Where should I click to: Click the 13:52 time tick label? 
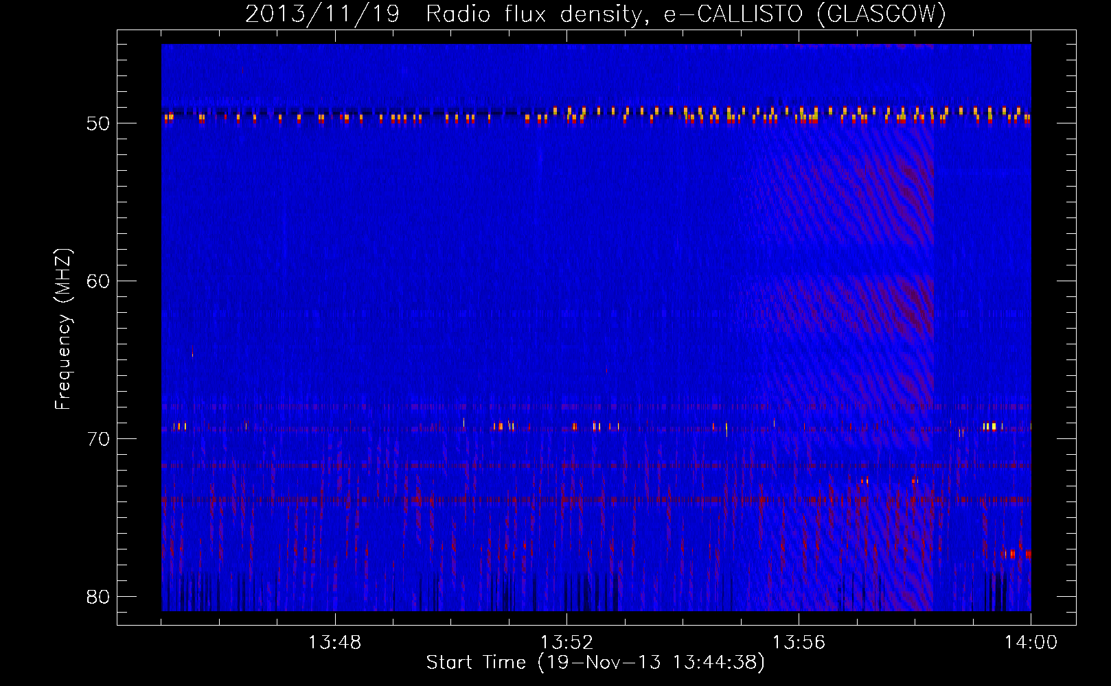coord(567,643)
